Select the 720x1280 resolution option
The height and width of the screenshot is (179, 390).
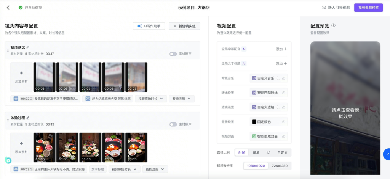click(280, 166)
